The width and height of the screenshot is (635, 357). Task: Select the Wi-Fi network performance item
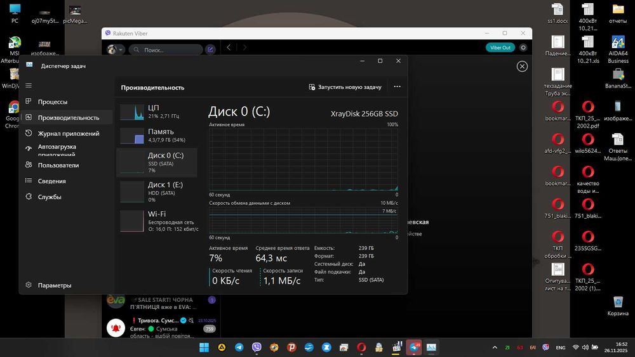tap(157, 221)
